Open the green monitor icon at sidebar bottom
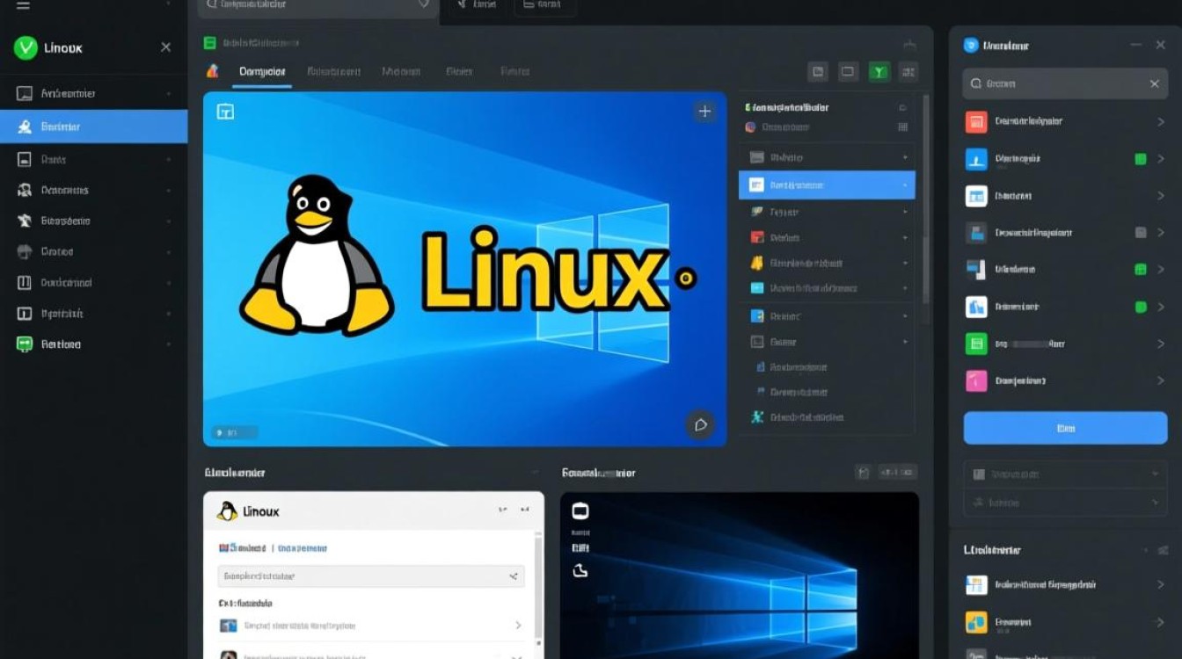The image size is (1182, 659). pyautogui.click(x=24, y=344)
